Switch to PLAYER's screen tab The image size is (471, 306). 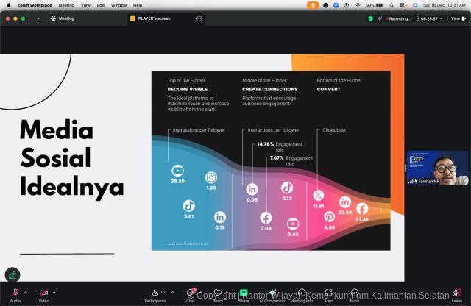pos(154,18)
